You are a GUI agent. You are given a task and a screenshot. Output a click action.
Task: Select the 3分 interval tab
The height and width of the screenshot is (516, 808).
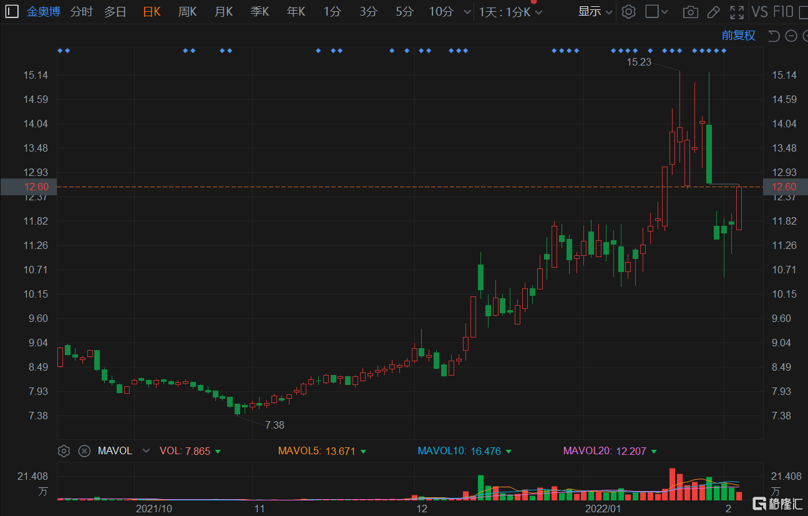pos(369,11)
